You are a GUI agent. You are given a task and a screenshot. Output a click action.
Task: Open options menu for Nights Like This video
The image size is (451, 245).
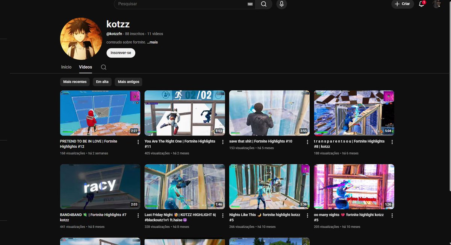(307, 216)
